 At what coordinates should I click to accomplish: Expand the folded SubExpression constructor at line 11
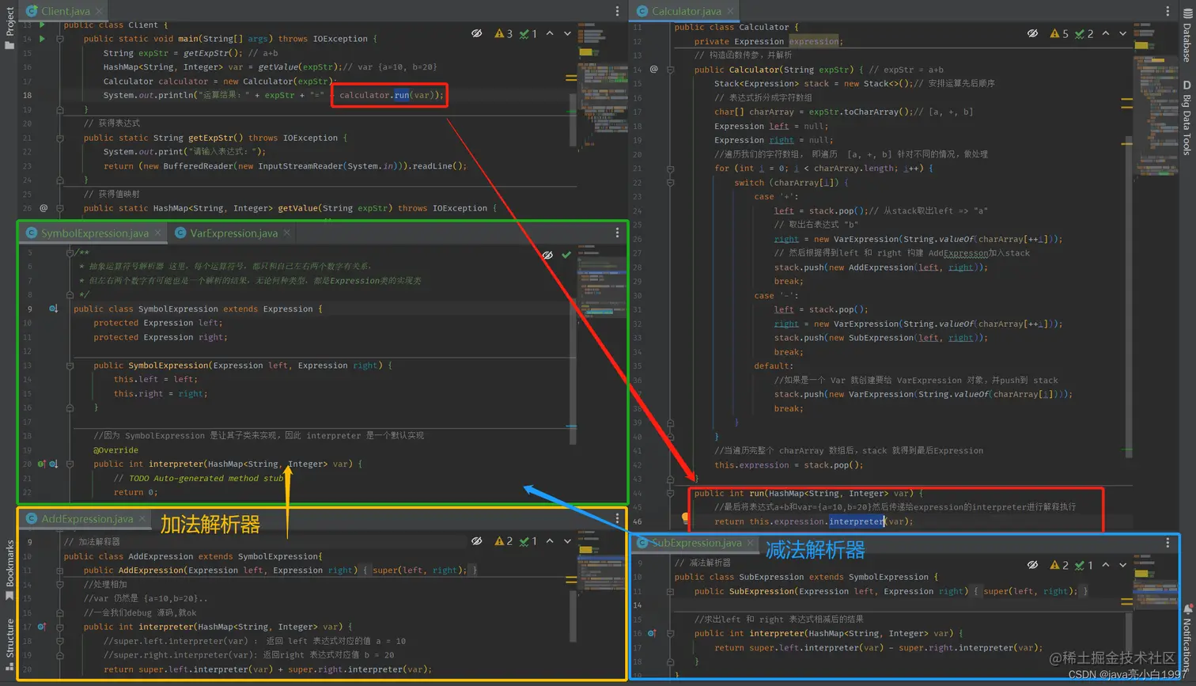(x=670, y=591)
